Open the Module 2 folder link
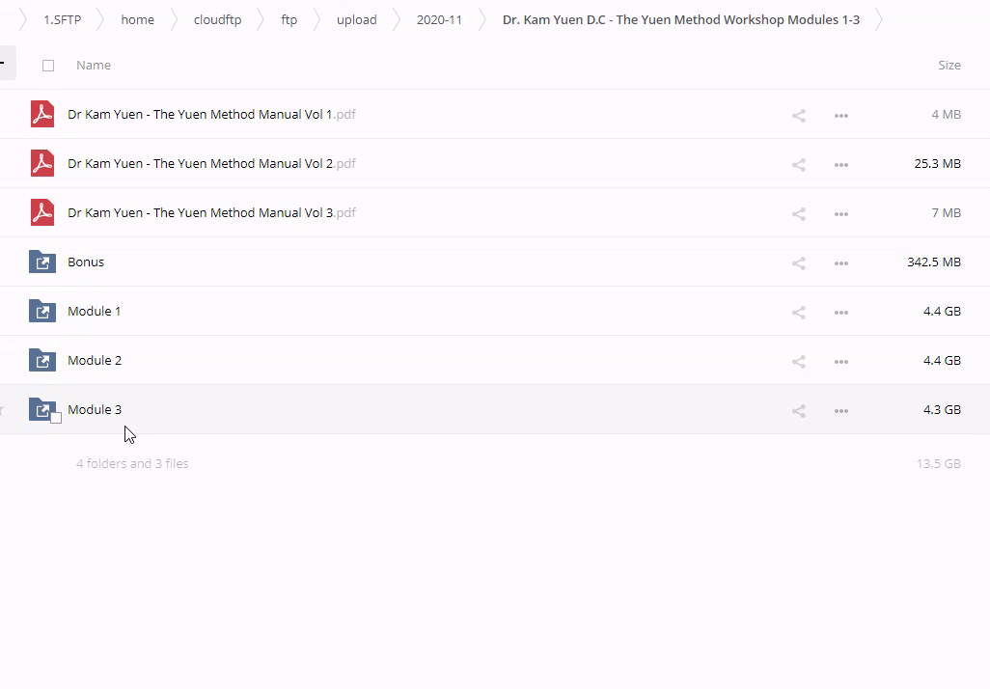The height and width of the screenshot is (689, 990). (95, 361)
